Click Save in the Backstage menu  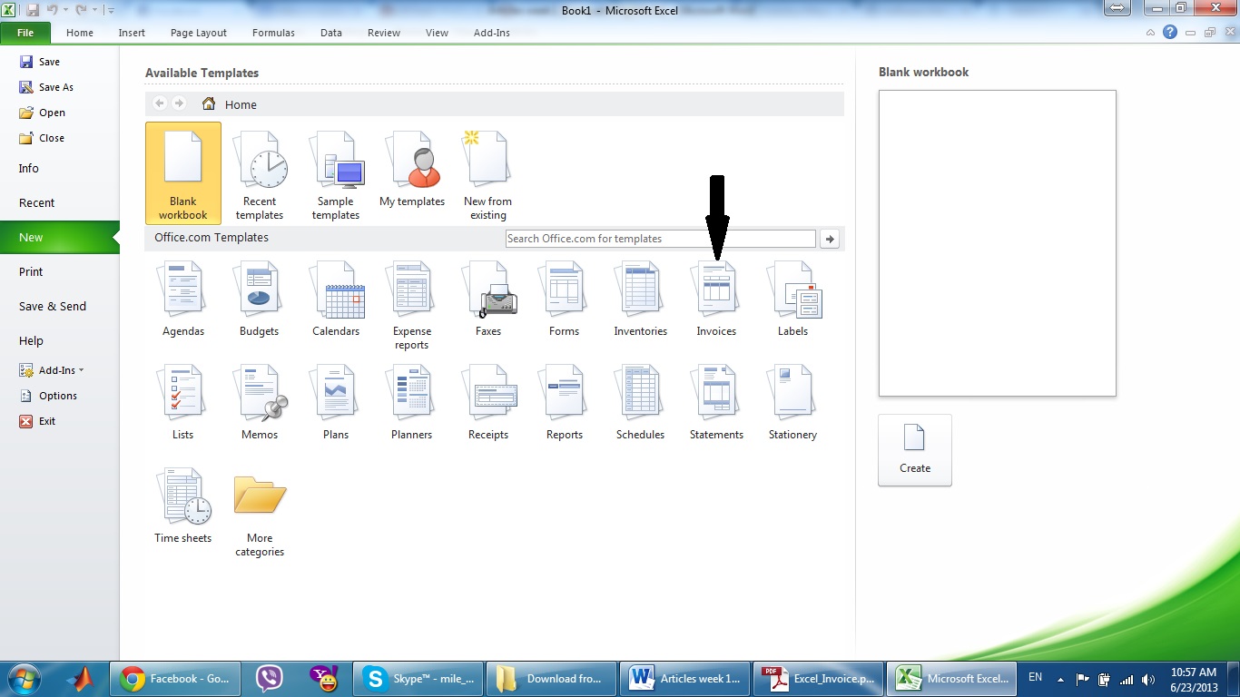click(x=40, y=62)
